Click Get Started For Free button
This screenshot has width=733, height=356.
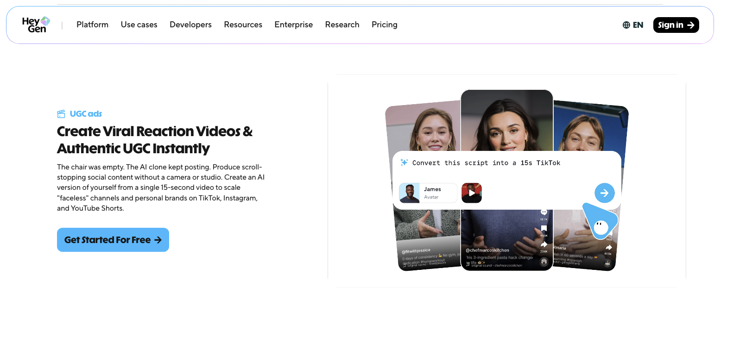[x=113, y=240]
